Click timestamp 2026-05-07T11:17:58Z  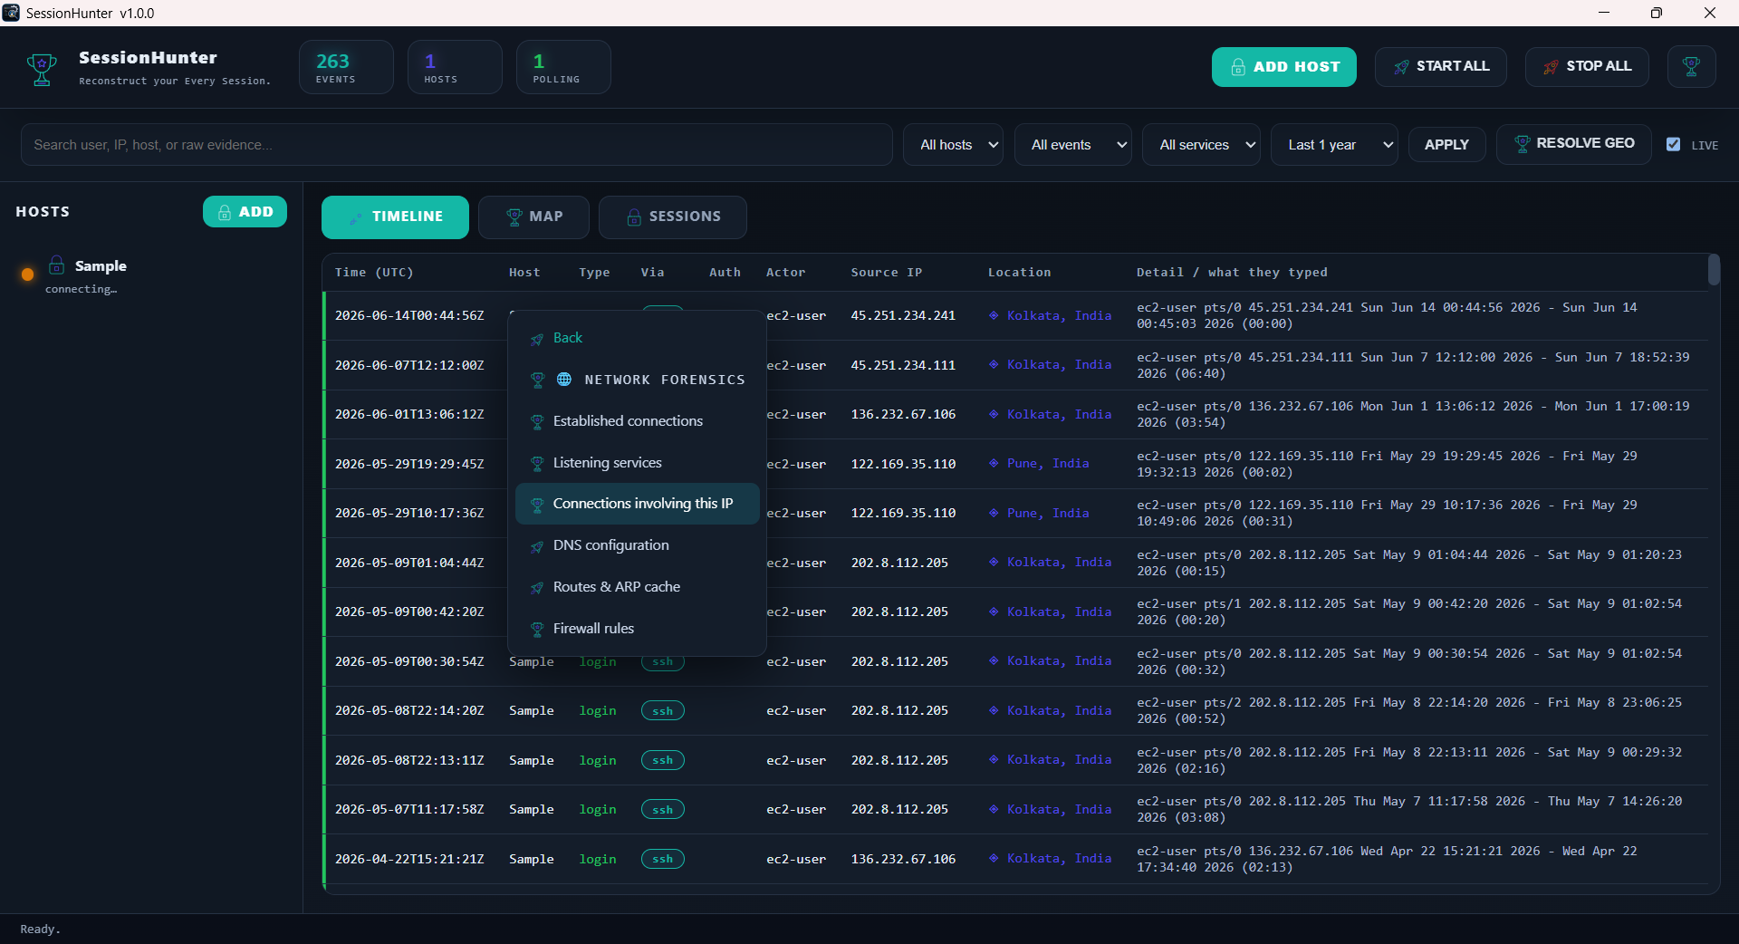click(409, 810)
